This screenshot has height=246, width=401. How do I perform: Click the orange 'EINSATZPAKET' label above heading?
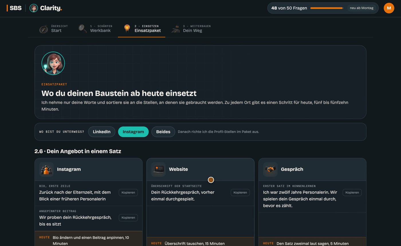click(x=54, y=84)
